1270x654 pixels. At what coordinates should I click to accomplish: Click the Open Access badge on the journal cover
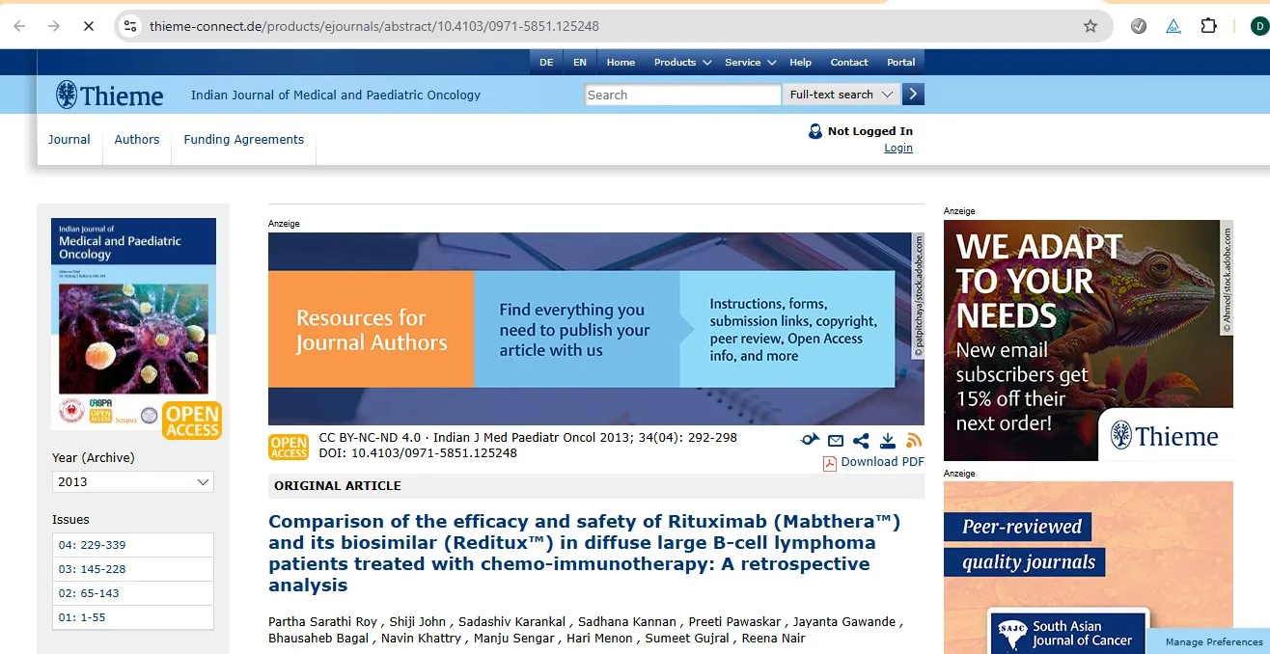[192, 420]
